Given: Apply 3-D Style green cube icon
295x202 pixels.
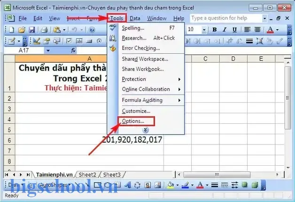Looking at the screenshot, I should tap(255, 185).
